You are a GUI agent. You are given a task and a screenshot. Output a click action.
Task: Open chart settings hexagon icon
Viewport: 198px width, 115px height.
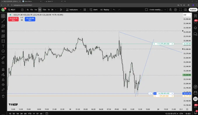click(x=176, y=10)
